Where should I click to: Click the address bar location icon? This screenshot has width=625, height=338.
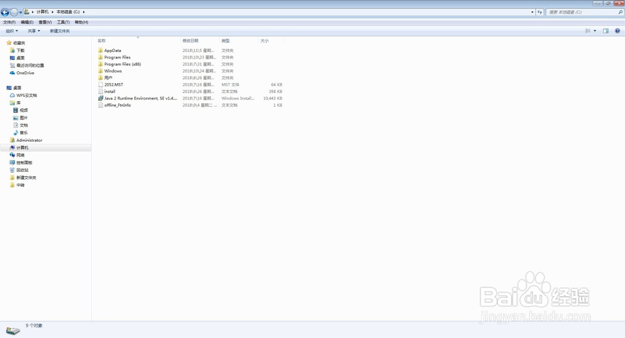tap(27, 12)
